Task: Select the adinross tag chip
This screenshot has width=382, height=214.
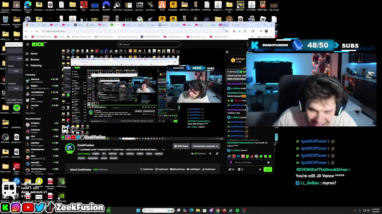Action: click(x=113, y=154)
